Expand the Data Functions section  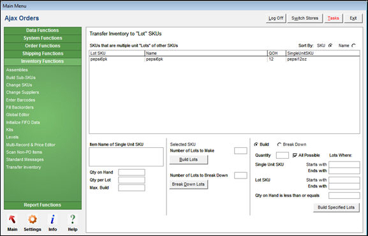[43, 30]
